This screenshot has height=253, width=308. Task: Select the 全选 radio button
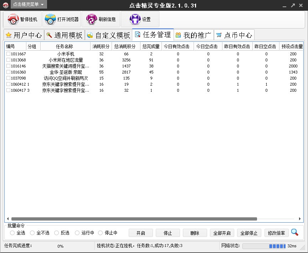12,232
